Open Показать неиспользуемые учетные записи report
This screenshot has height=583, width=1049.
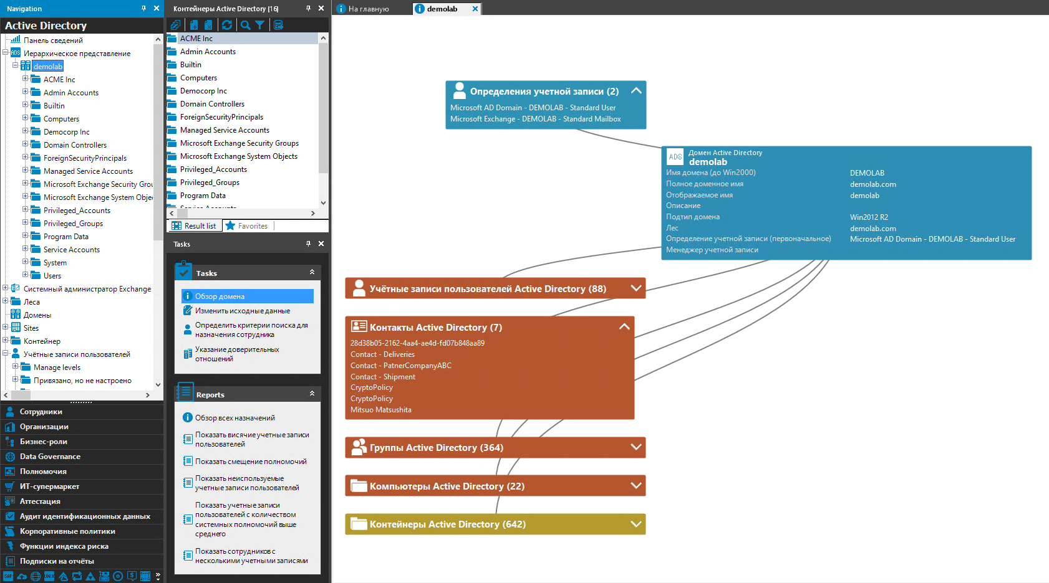tap(247, 483)
